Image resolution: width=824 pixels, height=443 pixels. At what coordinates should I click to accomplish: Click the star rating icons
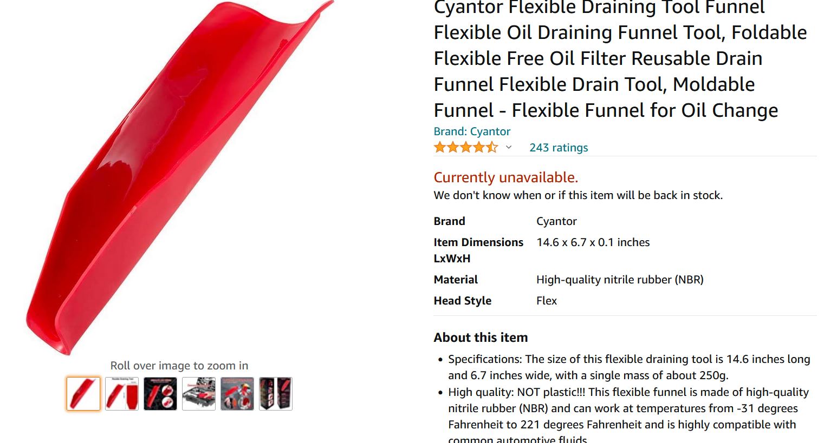click(465, 147)
